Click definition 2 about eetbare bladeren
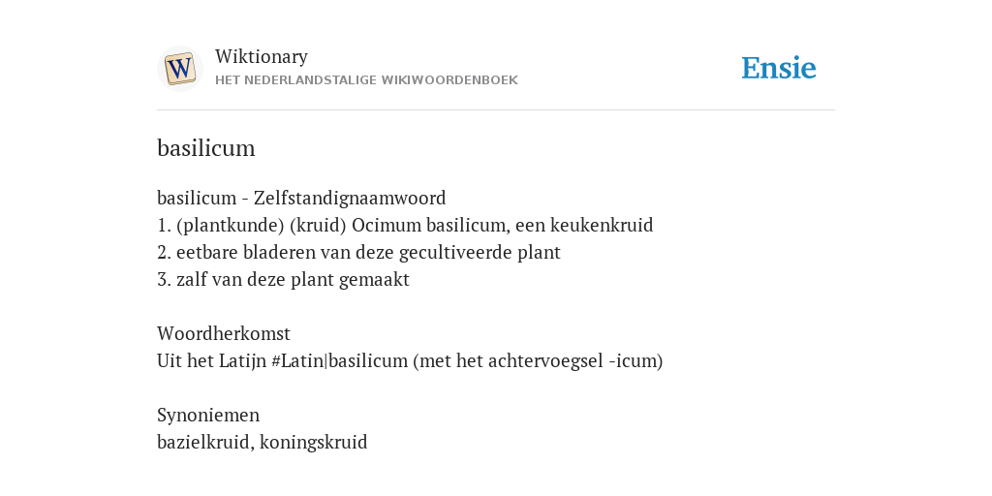The width and height of the screenshot is (992, 496). tap(358, 253)
